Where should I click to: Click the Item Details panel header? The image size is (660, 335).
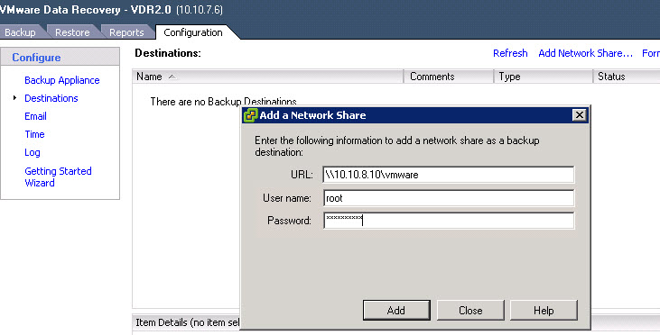point(187,322)
